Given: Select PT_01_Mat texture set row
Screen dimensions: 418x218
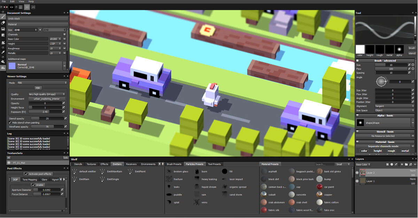Looking at the screenshot, I should pos(38,162).
